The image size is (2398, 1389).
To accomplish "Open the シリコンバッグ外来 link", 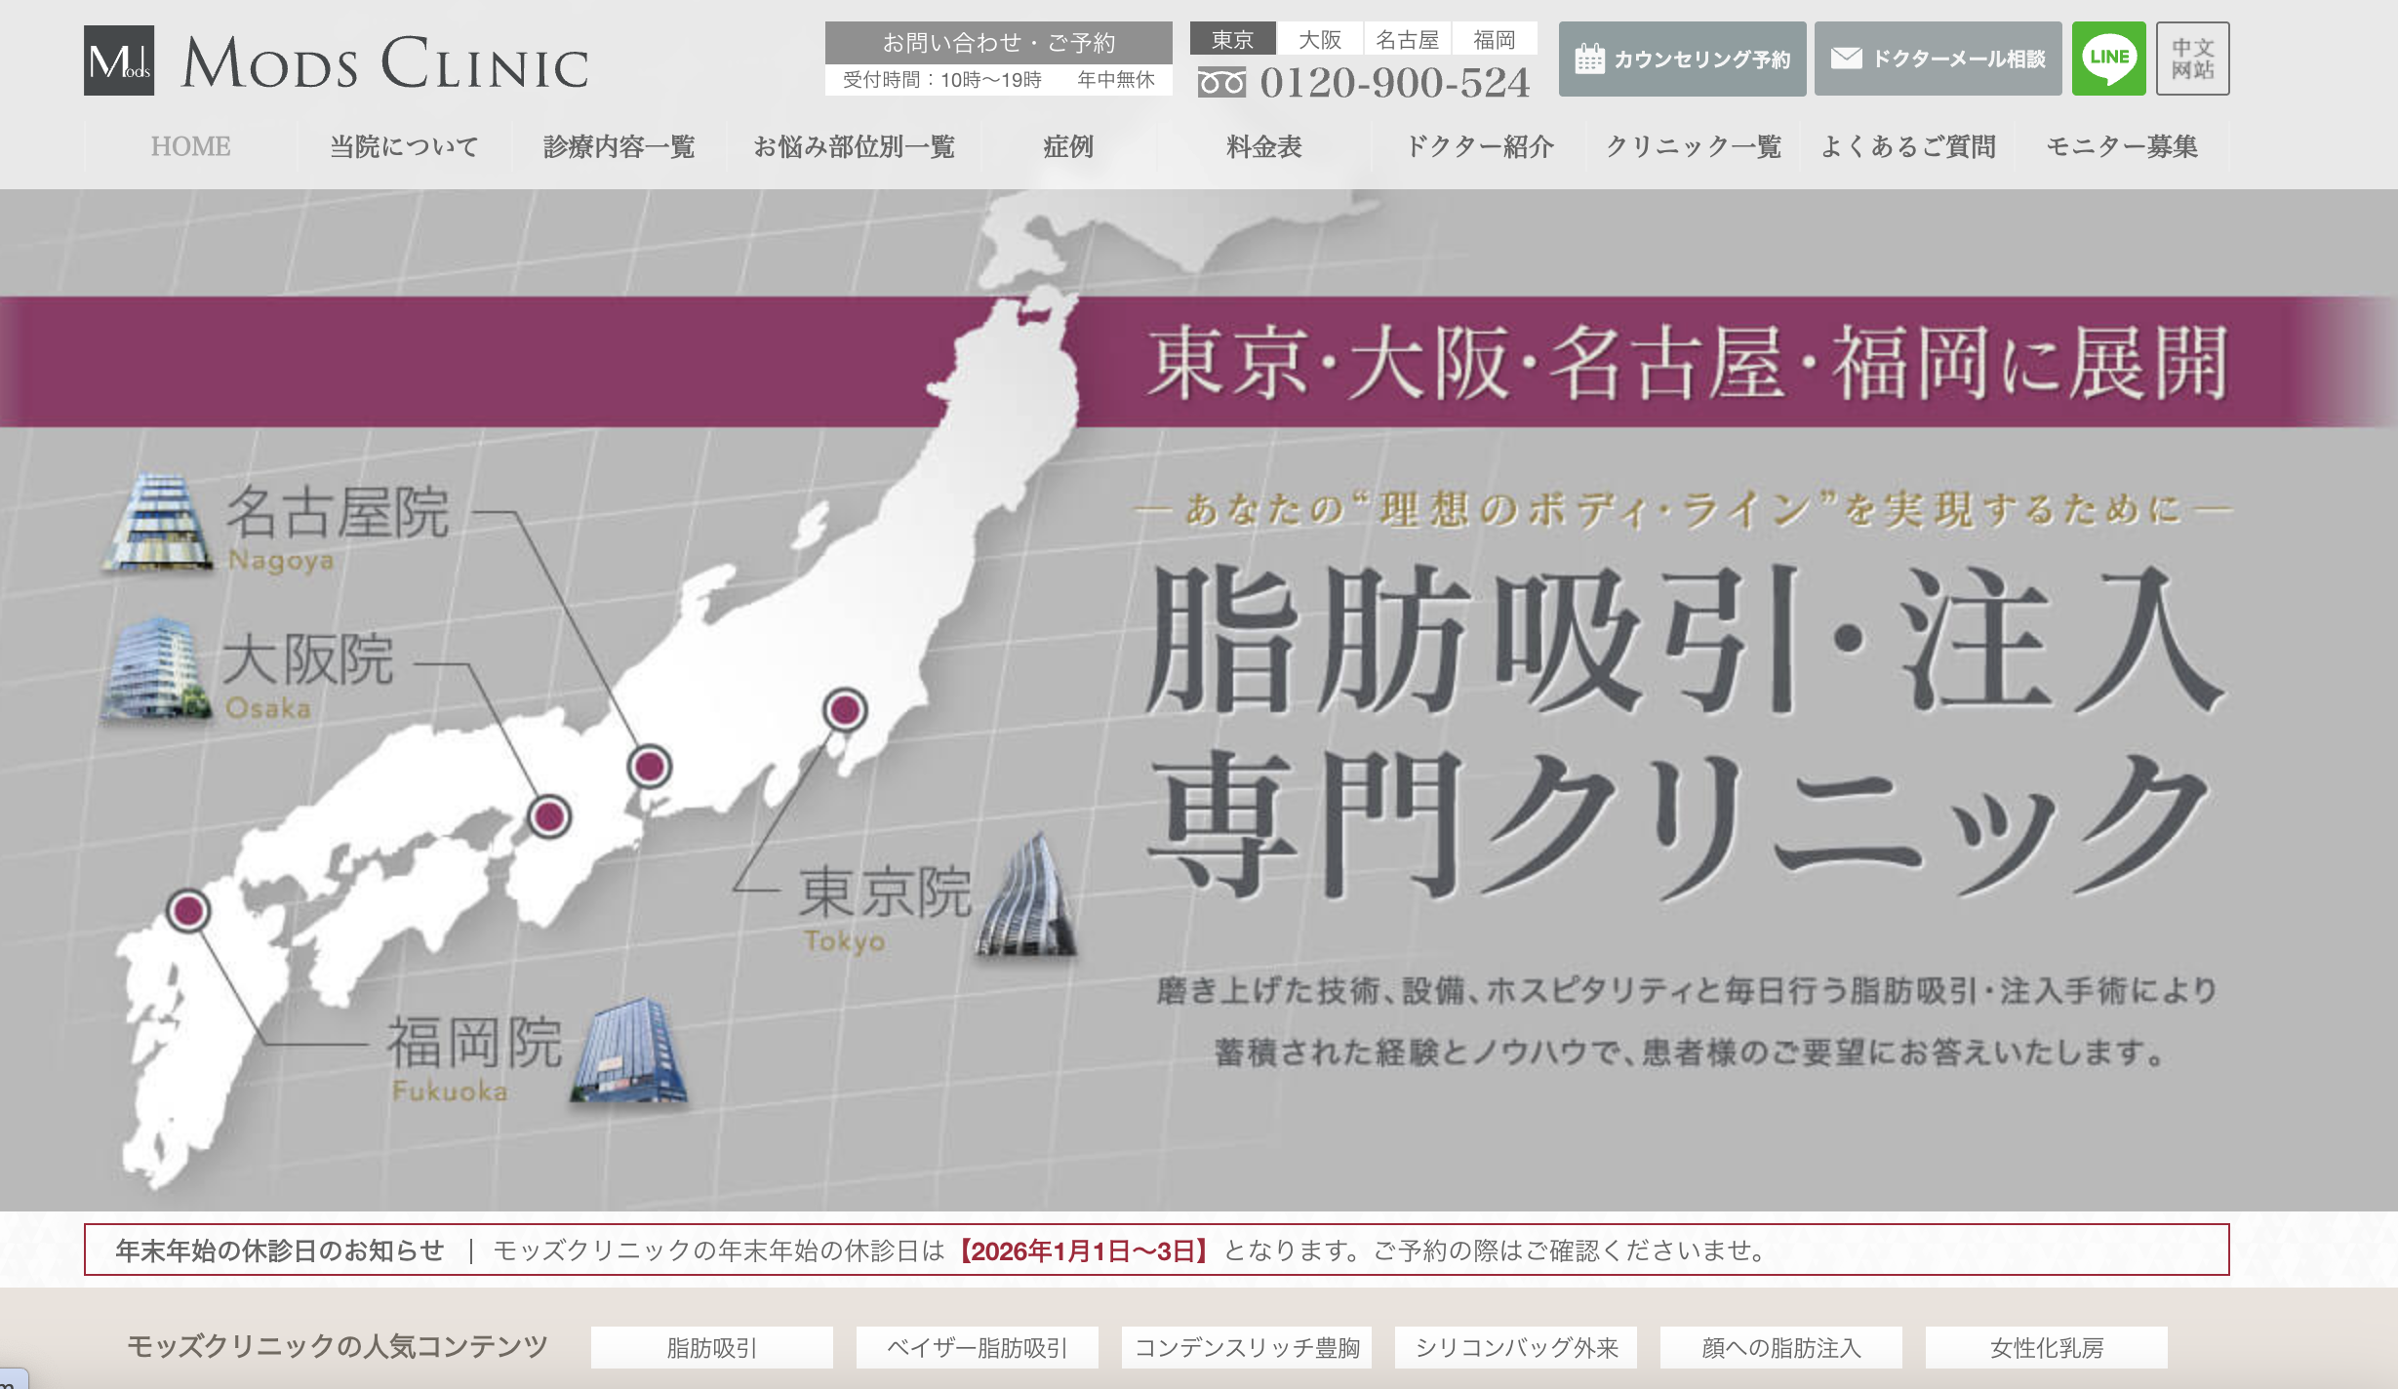I will [1515, 1347].
